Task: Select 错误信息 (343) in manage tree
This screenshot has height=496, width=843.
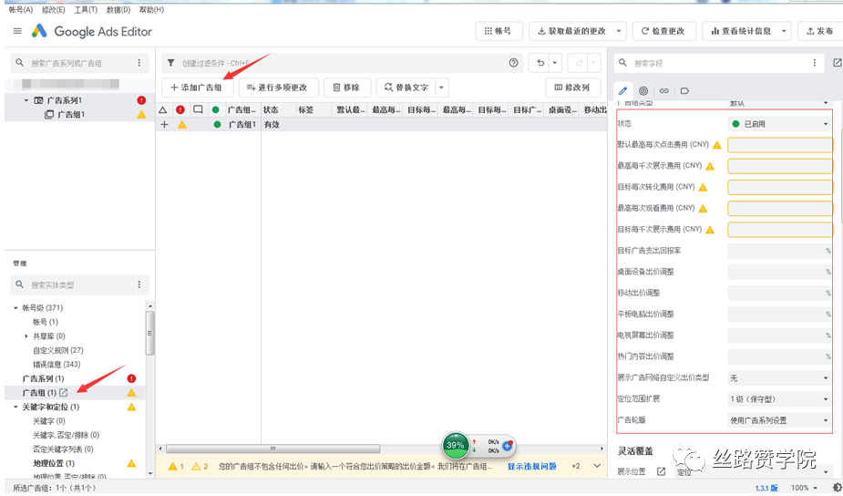Action: point(57,364)
